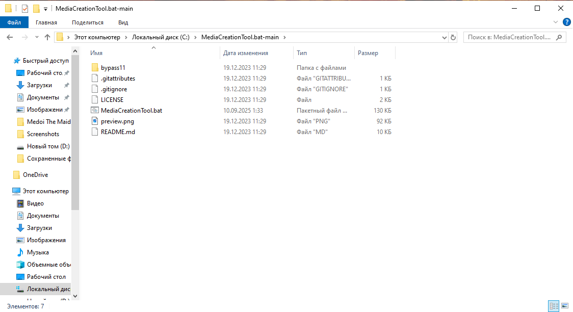Open the Файл menu tab
This screenshot has height=312, width=573.
(14, 22)
